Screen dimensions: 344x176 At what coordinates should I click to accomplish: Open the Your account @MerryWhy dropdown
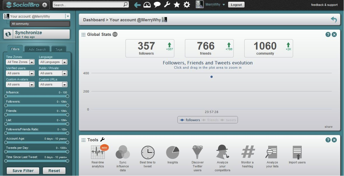pyautogui.click(x=67, y=17)
